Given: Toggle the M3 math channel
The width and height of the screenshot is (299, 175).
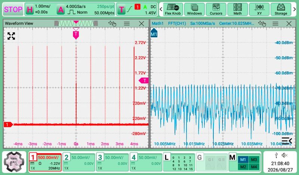Looking at the screenshot, I should click(254, 160).
